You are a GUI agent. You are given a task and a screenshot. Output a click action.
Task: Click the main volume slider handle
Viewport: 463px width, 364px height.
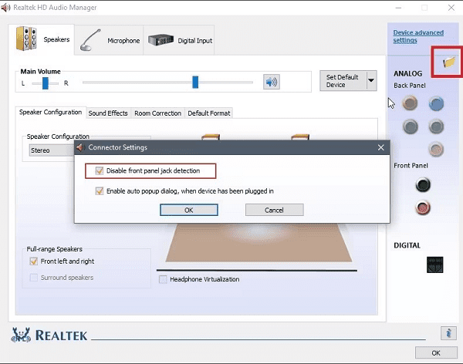tap(195, 82)
